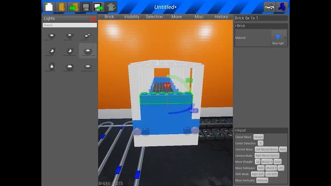
Task: Click the Save floppy disk icon
Action: 86,7
